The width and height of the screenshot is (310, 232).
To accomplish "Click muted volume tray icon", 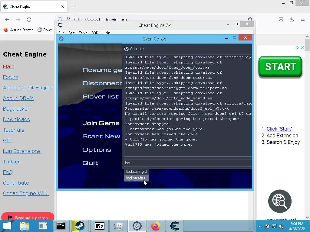I will click(x=282, y=226).
